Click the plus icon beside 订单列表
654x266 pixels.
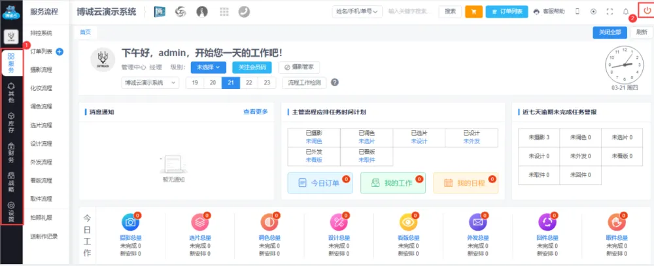60,52
